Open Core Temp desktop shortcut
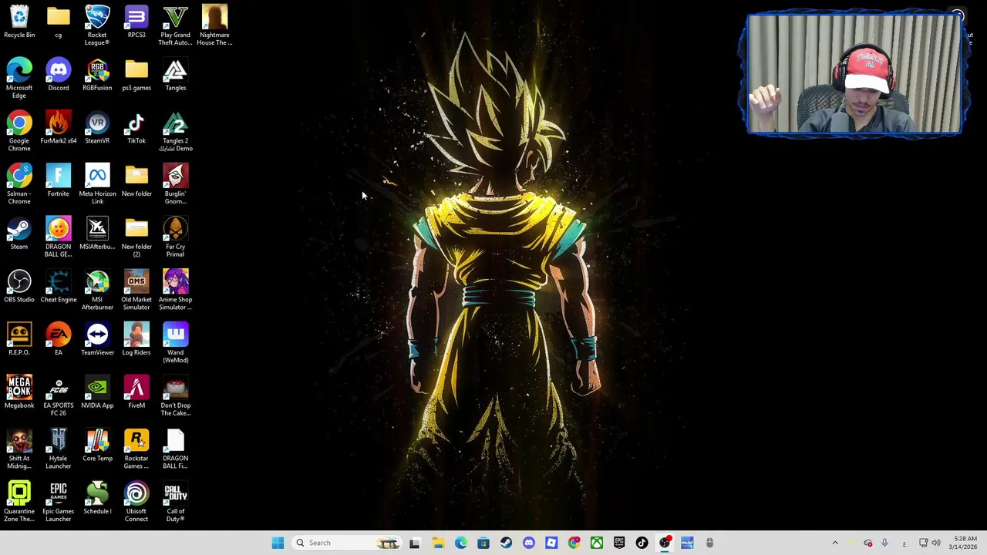 [97, 445]
